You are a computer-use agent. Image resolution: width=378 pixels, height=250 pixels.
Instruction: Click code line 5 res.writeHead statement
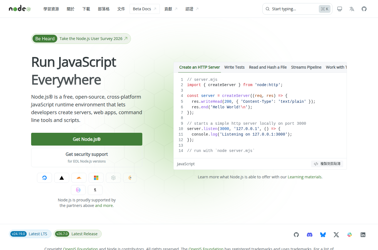pos(253,102)
